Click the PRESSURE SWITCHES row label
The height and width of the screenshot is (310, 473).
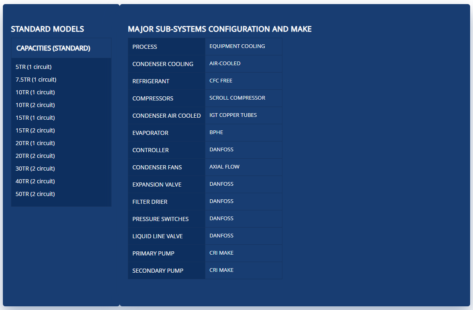(161, 219)
